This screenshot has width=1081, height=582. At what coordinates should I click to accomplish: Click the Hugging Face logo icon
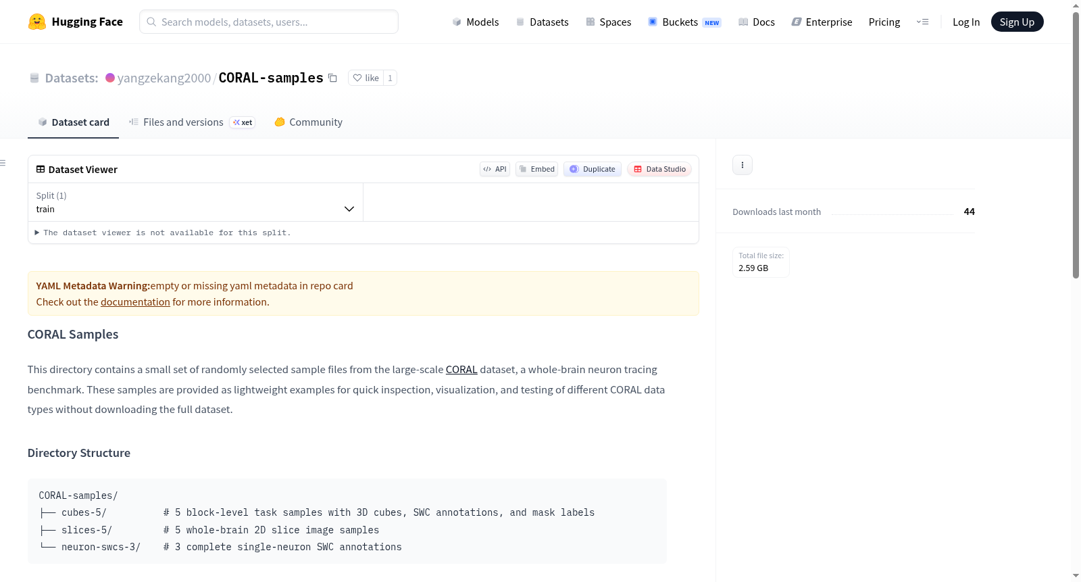[37, 22]
